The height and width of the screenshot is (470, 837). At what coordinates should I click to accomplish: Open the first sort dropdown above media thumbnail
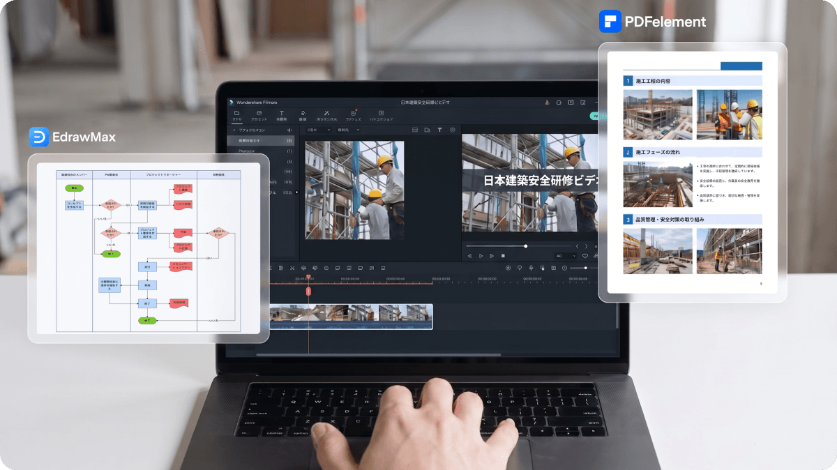pyautogui.click(x=319, y=130)
